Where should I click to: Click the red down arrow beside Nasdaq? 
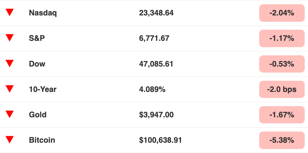pyautogui.click(x=10, y=12)
